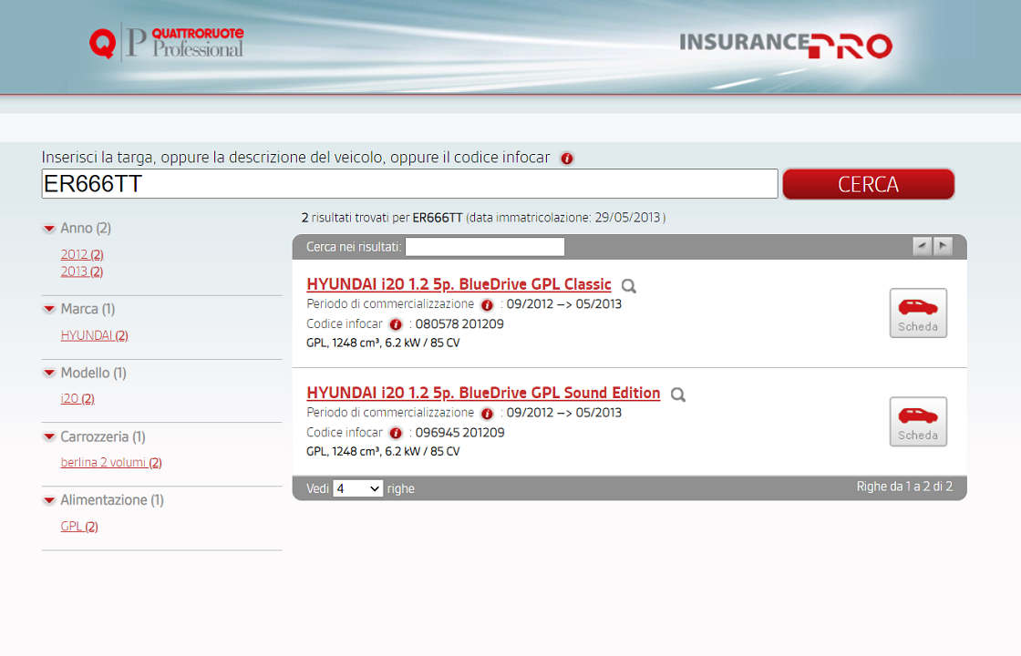Filter results by year 2013

click(x=82, y=272)
